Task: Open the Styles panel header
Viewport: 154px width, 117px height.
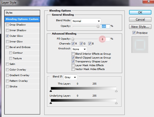Action: pyautogui.click(x=22, y=13)
